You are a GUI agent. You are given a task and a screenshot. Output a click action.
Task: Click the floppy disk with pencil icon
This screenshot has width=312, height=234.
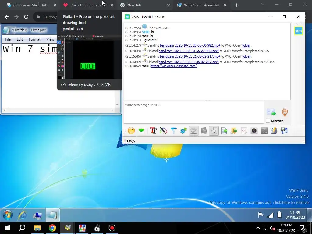274,131
